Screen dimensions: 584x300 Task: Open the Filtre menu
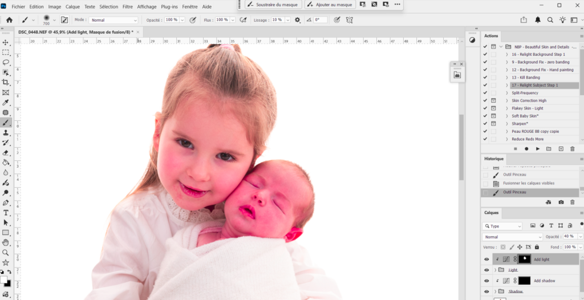(x=128, y=7)
